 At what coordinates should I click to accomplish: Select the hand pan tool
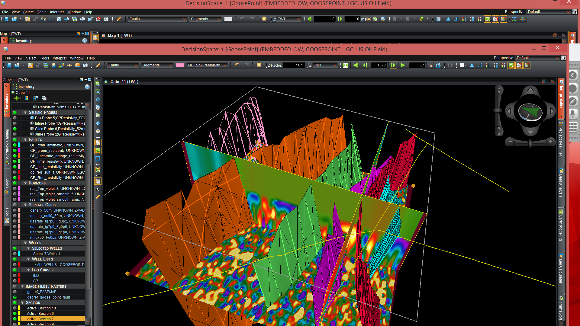point(98,181)
